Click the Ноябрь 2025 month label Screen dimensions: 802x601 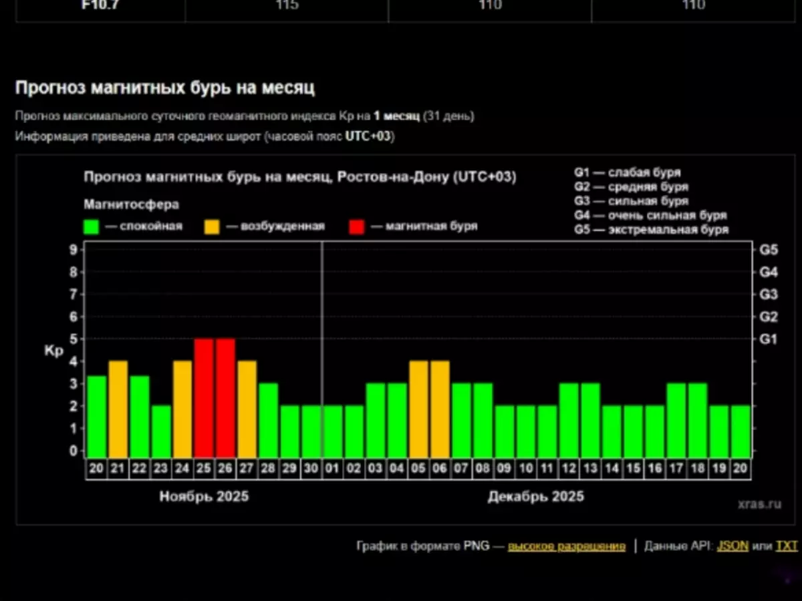(x=204, y=496)
